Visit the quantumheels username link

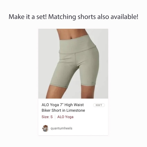pyautogui.click(x=61, y=128)
